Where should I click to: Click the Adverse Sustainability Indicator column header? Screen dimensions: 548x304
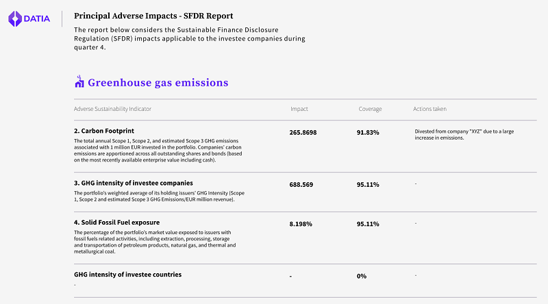[x=112, y=109]
